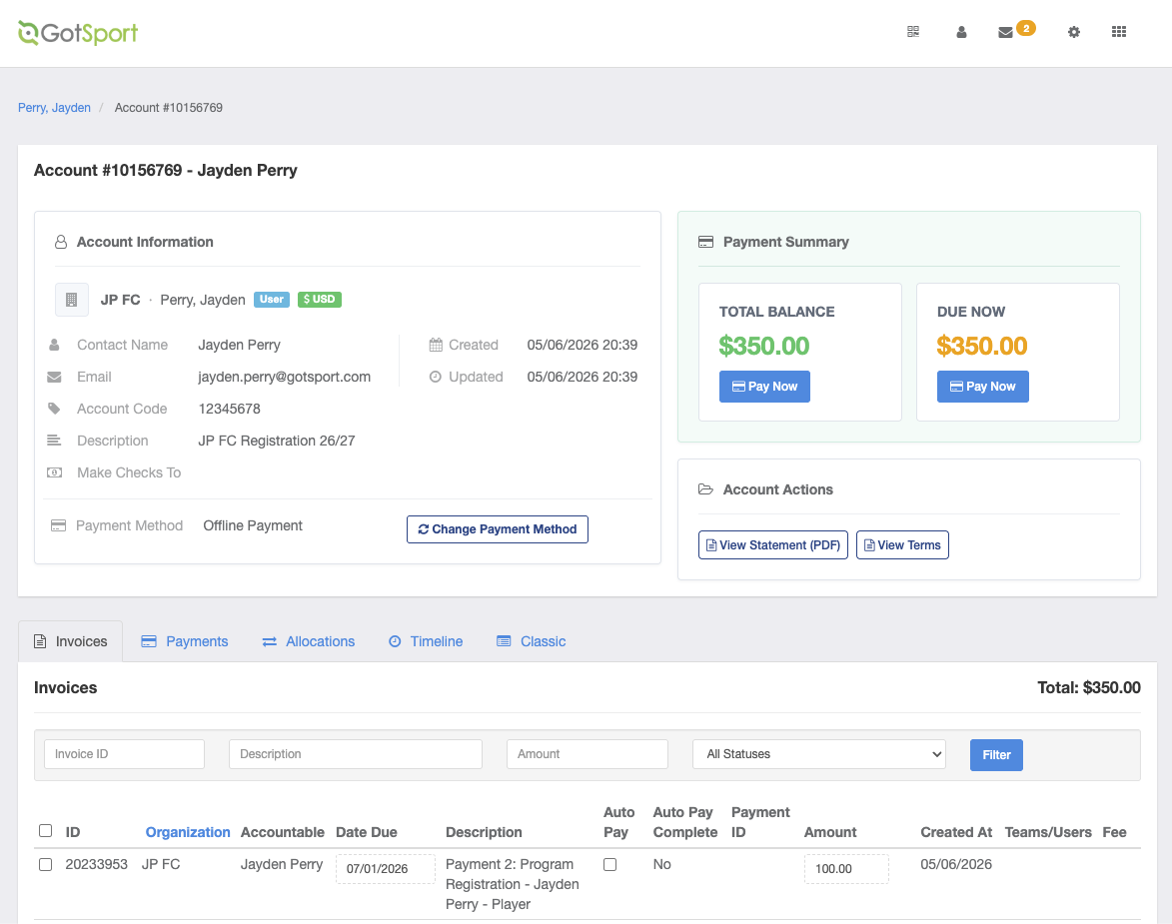Open View Terms
Viewport: 1172px width, 924px height.
(x=902, y=545)
